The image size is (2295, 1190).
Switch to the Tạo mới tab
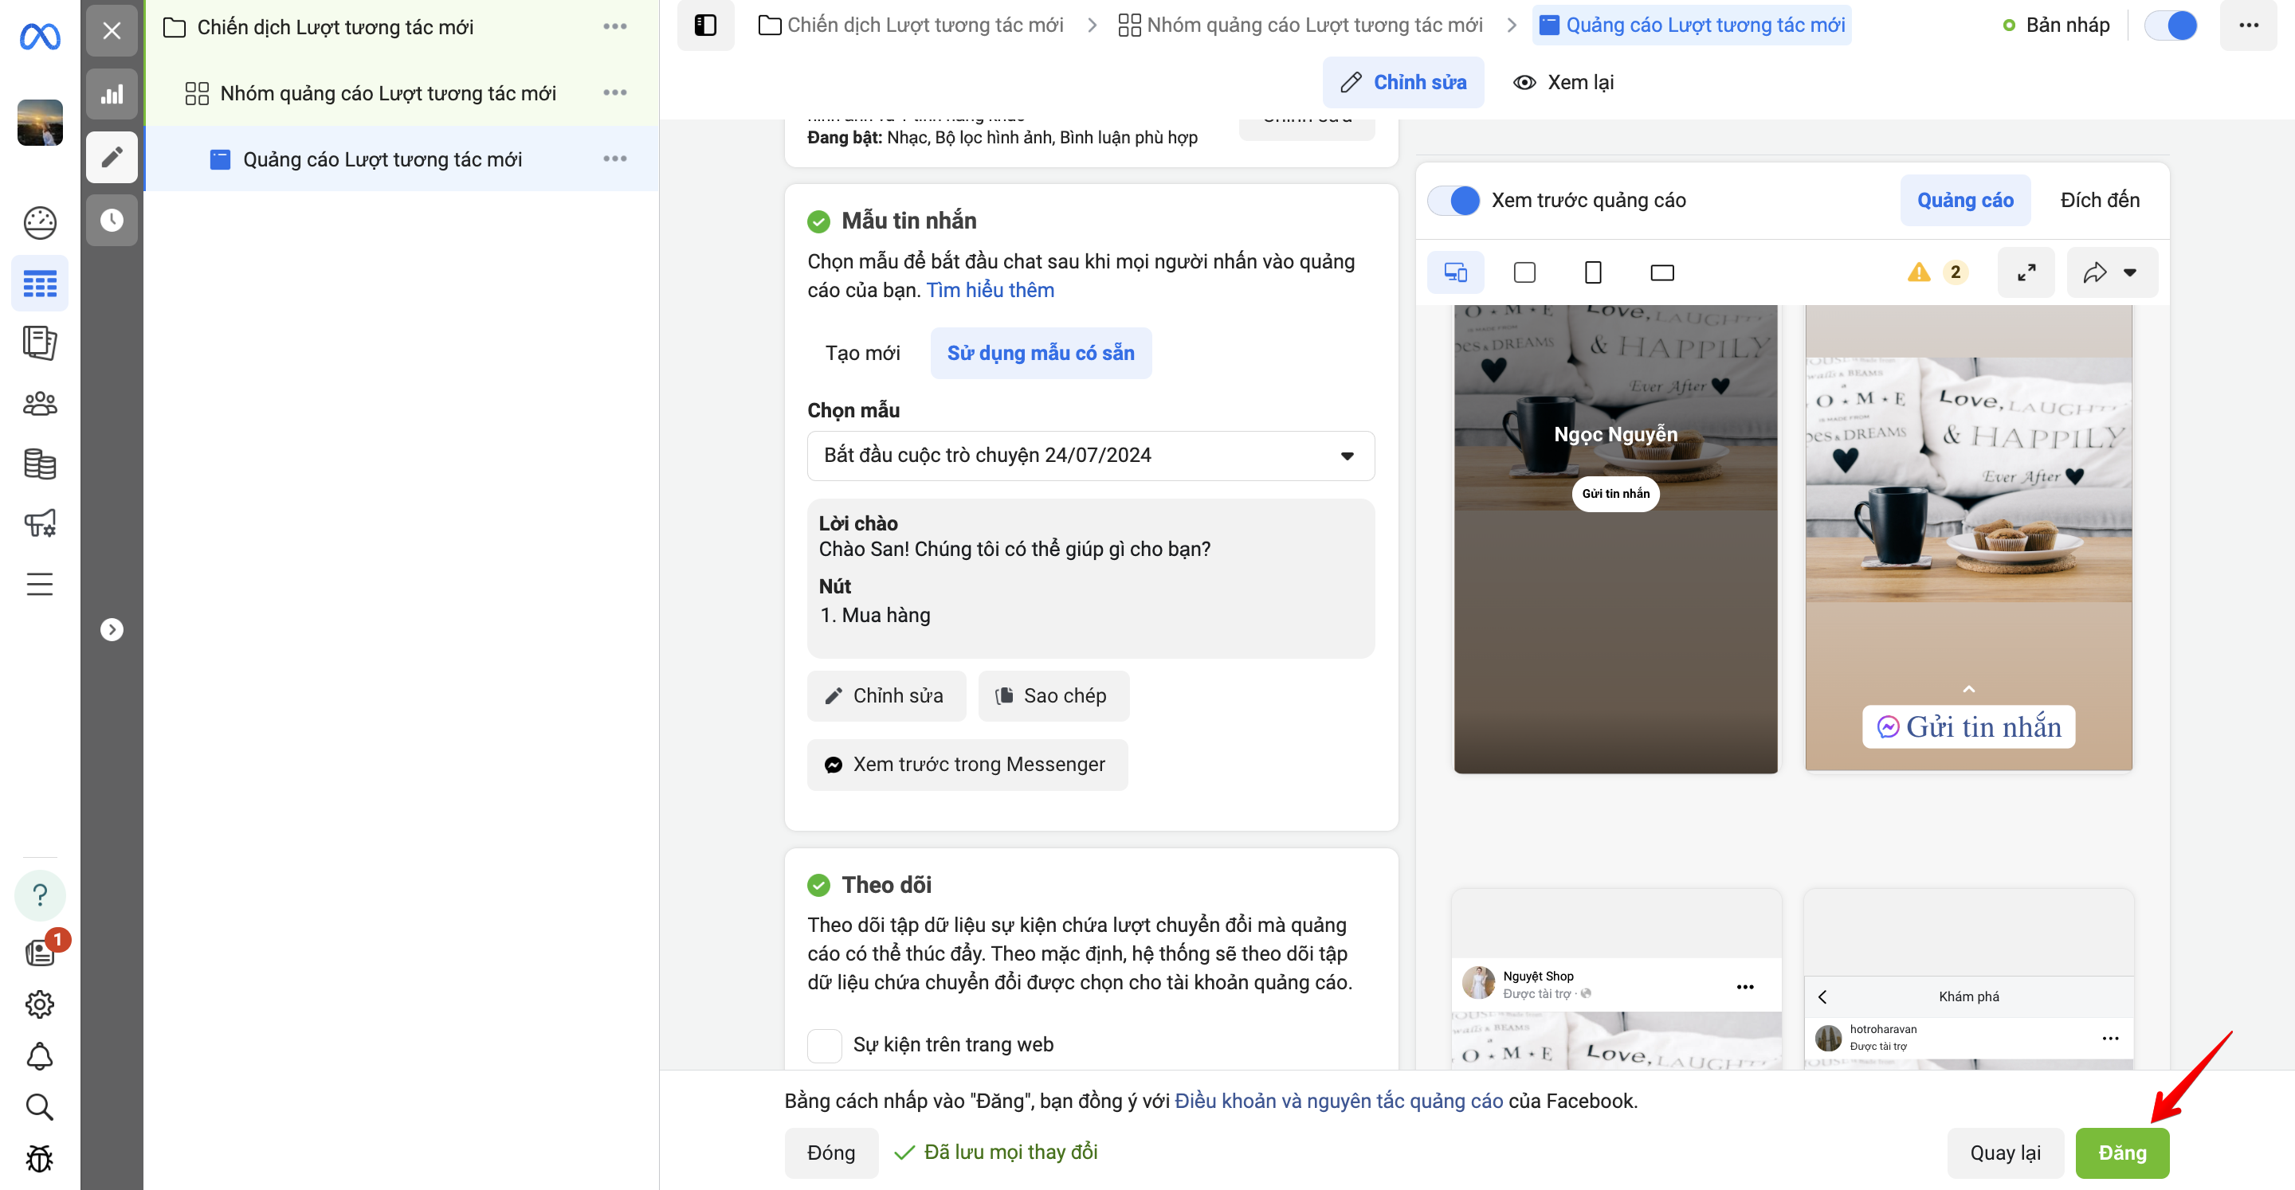pos(861,354)
